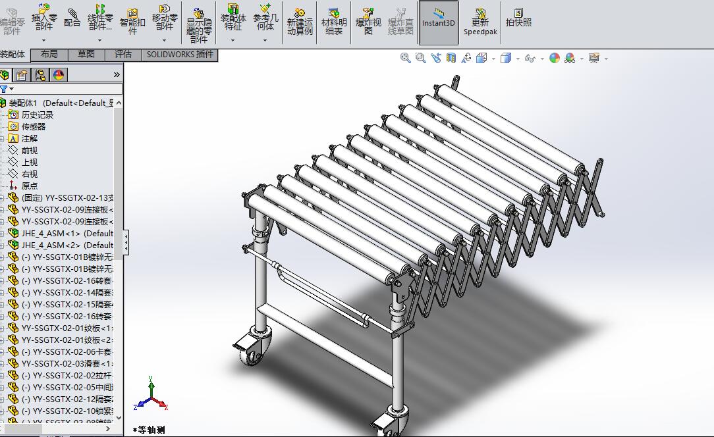The height and width of the screenshot is (437, 714).
Task: Open View Settings dropdown arrow
Action: (x=606, y=59)
